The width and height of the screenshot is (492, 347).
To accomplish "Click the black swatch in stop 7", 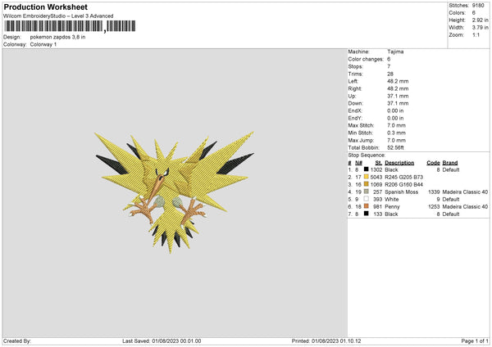I will click(x=366, y=214).
